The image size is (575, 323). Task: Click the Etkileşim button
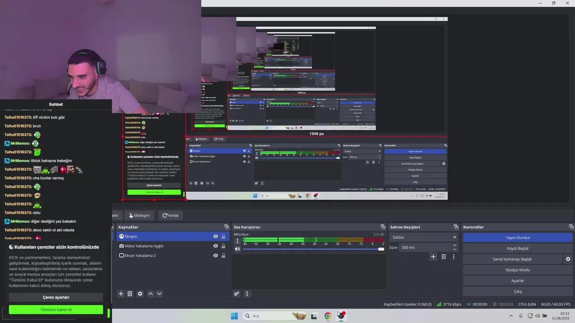click(x=139, y=215)
